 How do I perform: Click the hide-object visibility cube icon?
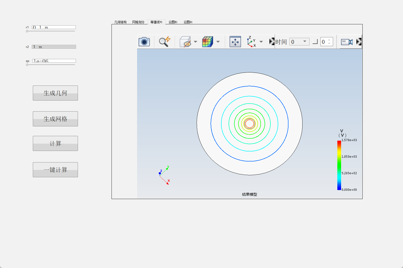(x=185, y=42)
